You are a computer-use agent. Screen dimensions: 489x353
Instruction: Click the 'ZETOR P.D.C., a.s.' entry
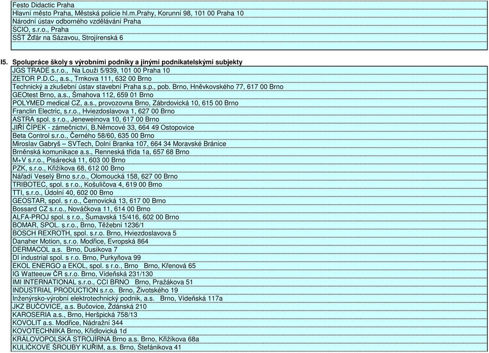point(249,78)
